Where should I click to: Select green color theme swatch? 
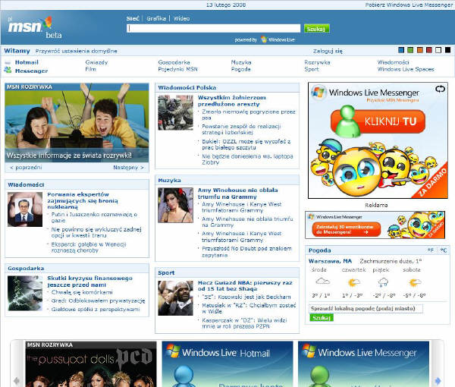(x=410, y=50)
